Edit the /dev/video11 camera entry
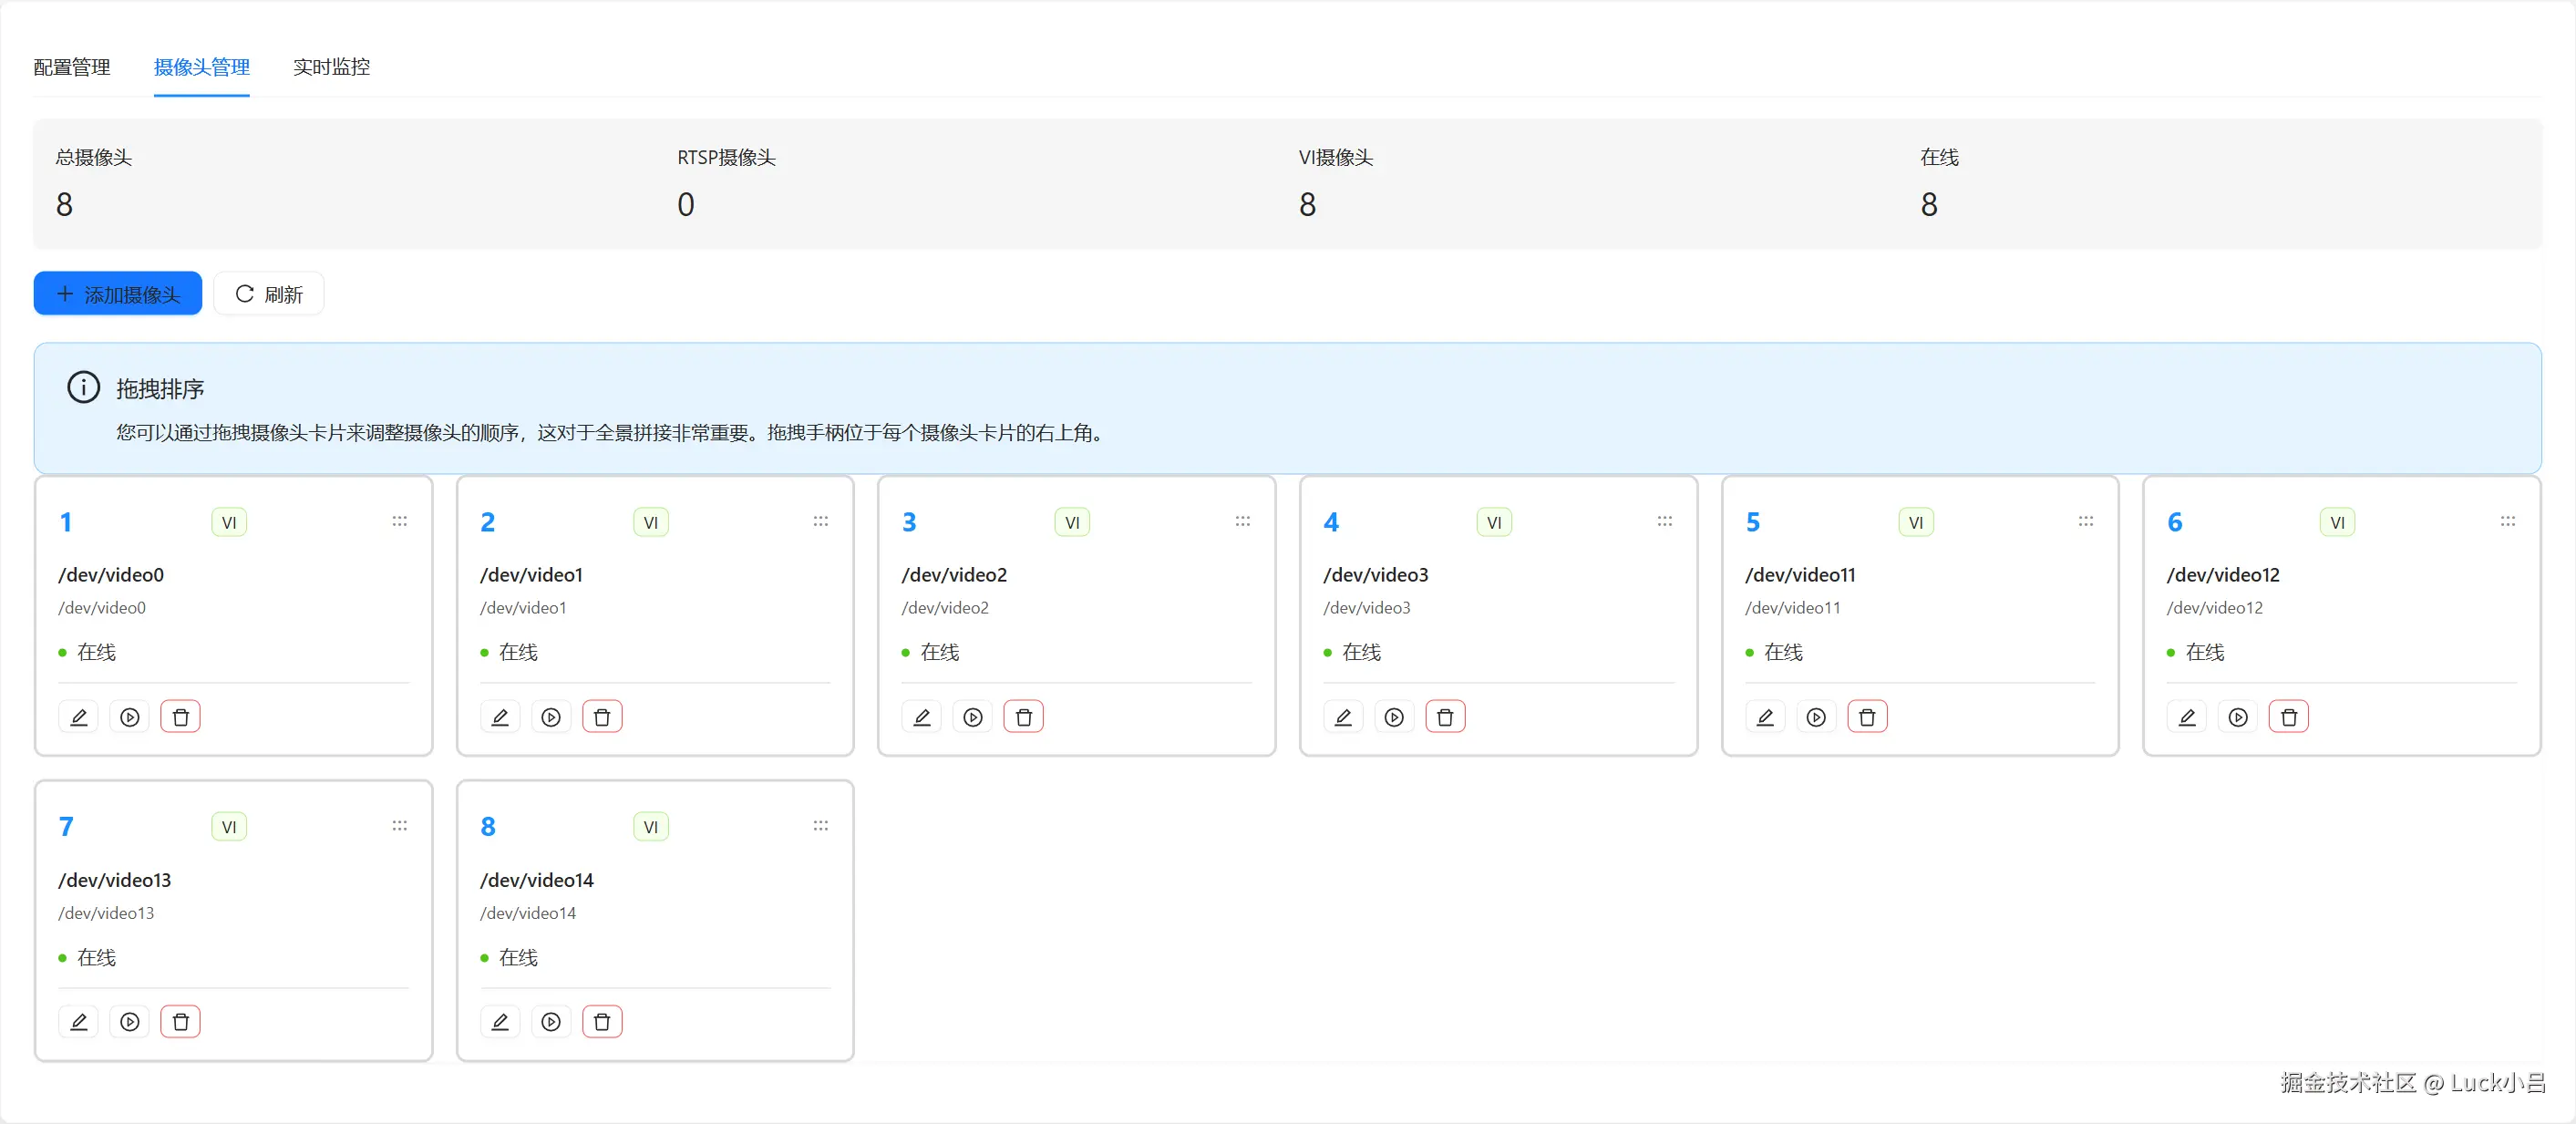 (1765, 716)
